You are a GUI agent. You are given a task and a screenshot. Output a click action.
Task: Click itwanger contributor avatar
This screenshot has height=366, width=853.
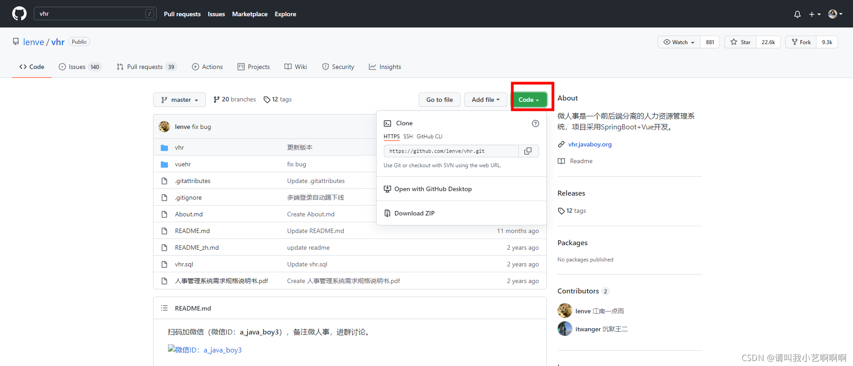[565, 329]
